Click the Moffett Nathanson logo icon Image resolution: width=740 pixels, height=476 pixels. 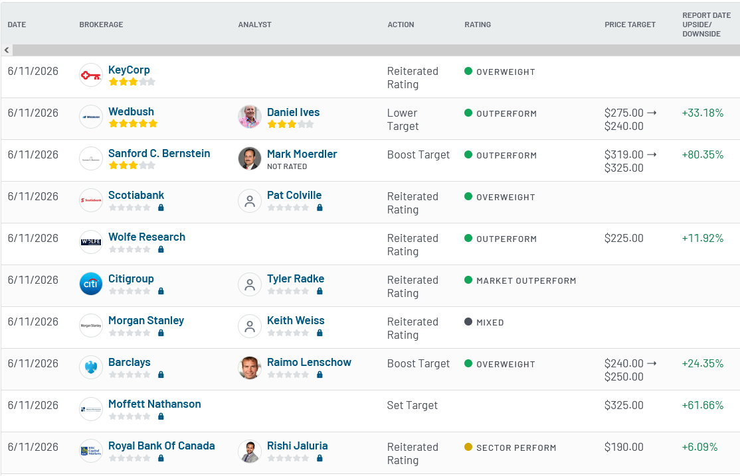click(90, 409)
